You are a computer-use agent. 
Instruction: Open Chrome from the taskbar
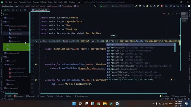coord(98,104)
